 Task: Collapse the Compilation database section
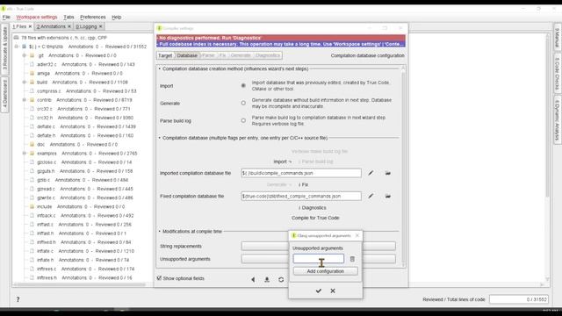click(x=160, y=138)
